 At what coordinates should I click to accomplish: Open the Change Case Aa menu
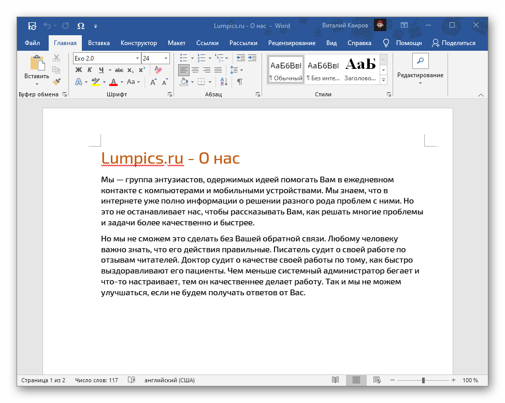pos(133,82)
